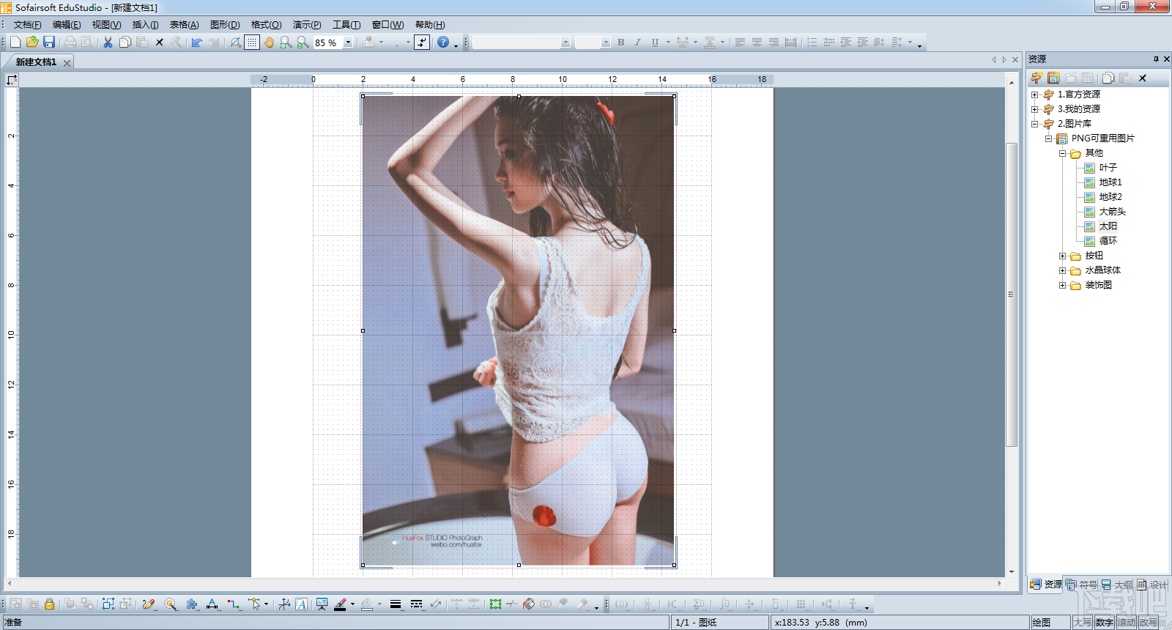Viewport: 1172px width, 630px height.
Task: Select the 太阳 image in the tree
Action: click(x=1108, y=226)
